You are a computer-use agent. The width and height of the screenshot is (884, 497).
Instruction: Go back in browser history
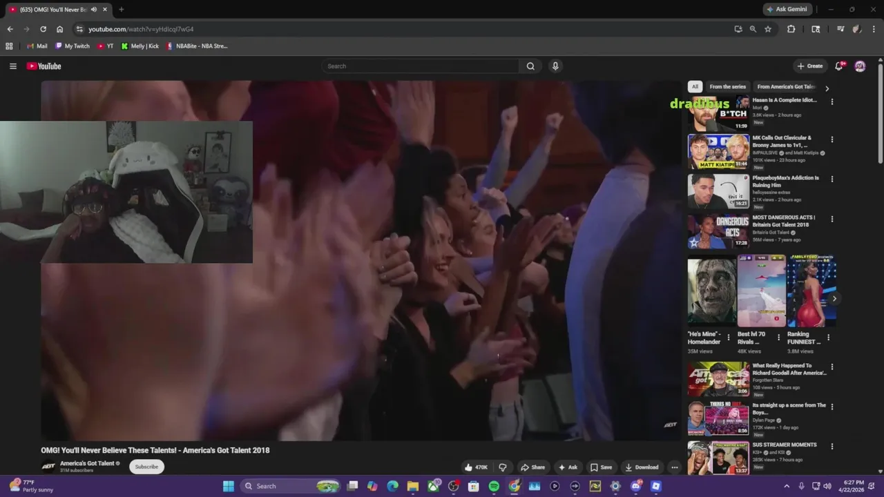10,29
